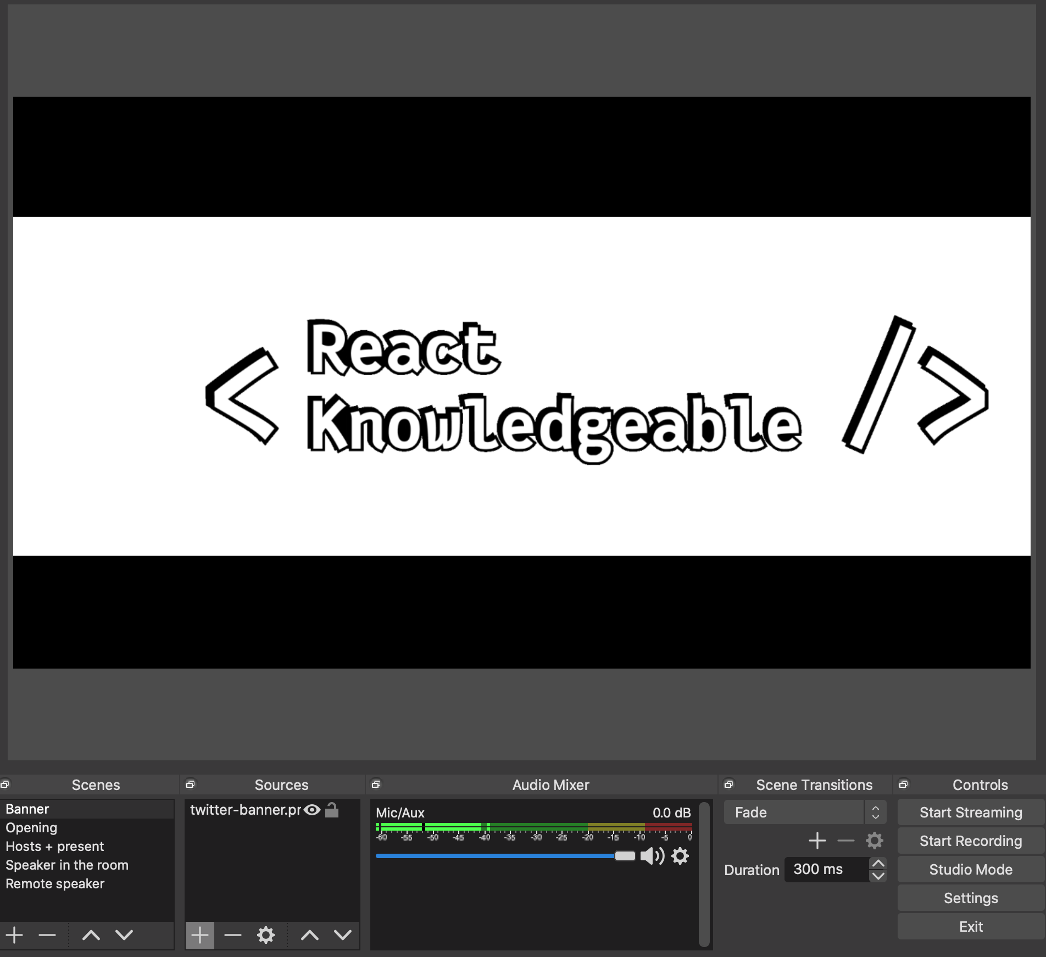Increase transition duration with up arrow
1046x957 pixels.
pyautogui.click(x=878, y=863)
